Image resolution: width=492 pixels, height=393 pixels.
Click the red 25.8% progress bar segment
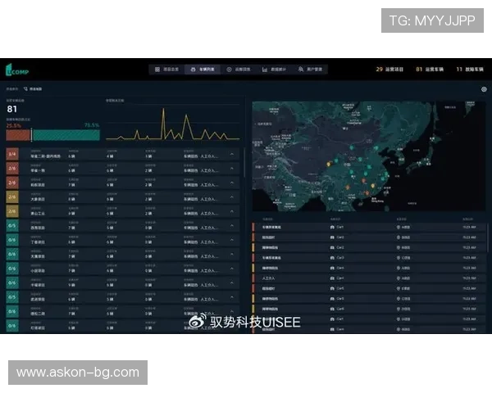[18, 135]
